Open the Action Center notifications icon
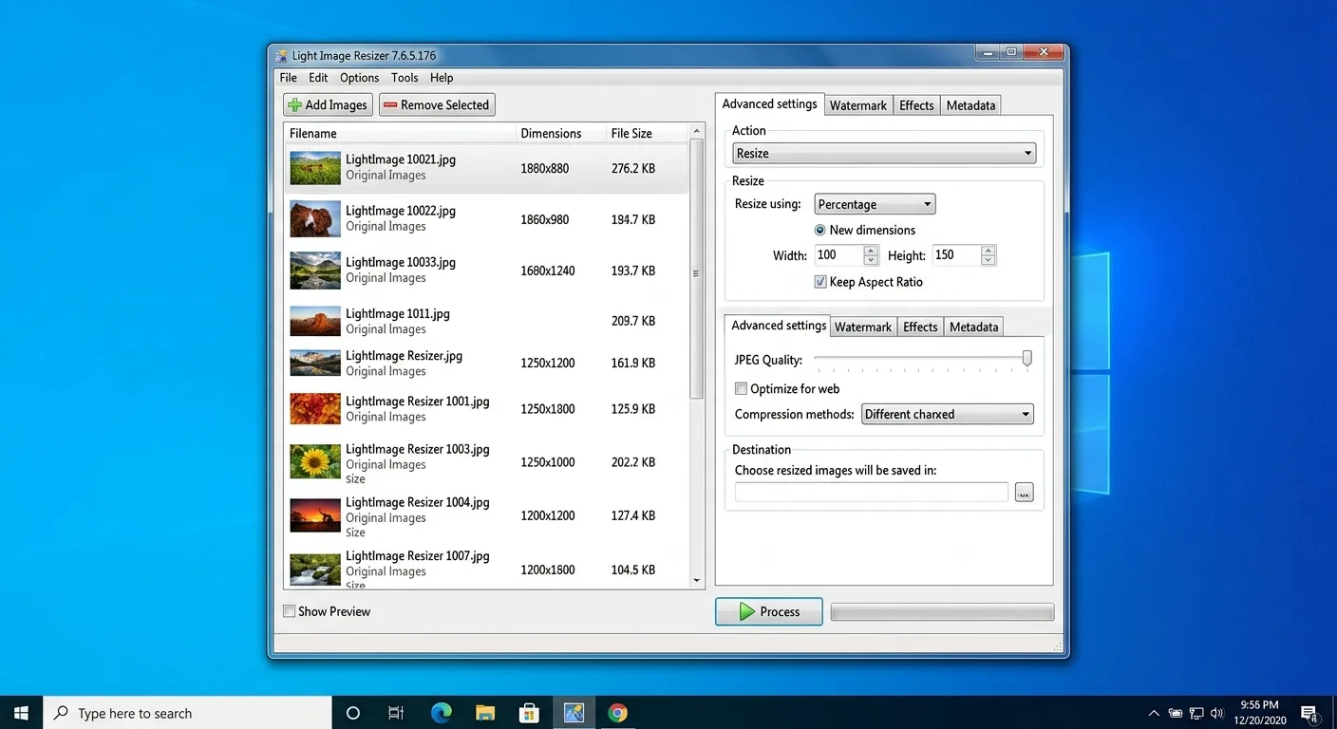The height and width of the screenshot is (729, 1337). [x=1309, y=713]
